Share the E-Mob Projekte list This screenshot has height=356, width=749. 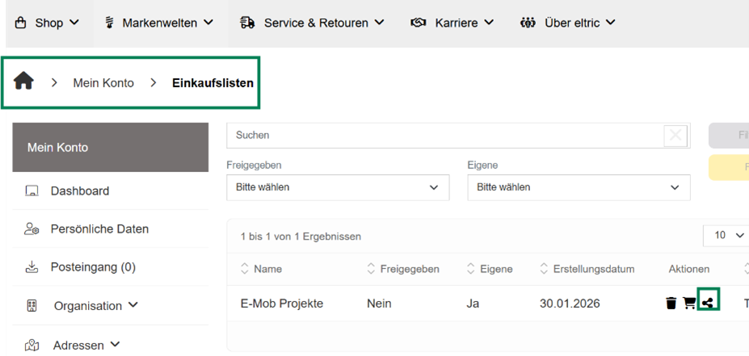pos(708,303)
